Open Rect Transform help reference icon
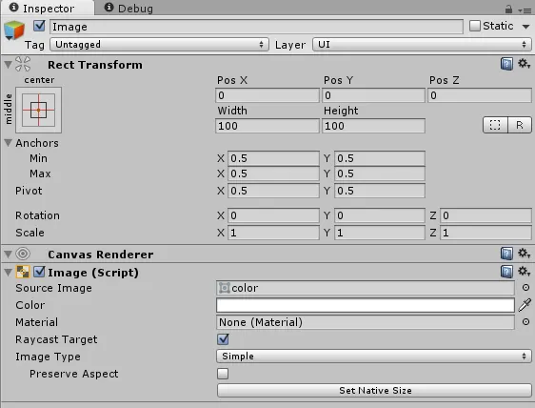Viewport: 535px width, 408px height. 506,64
